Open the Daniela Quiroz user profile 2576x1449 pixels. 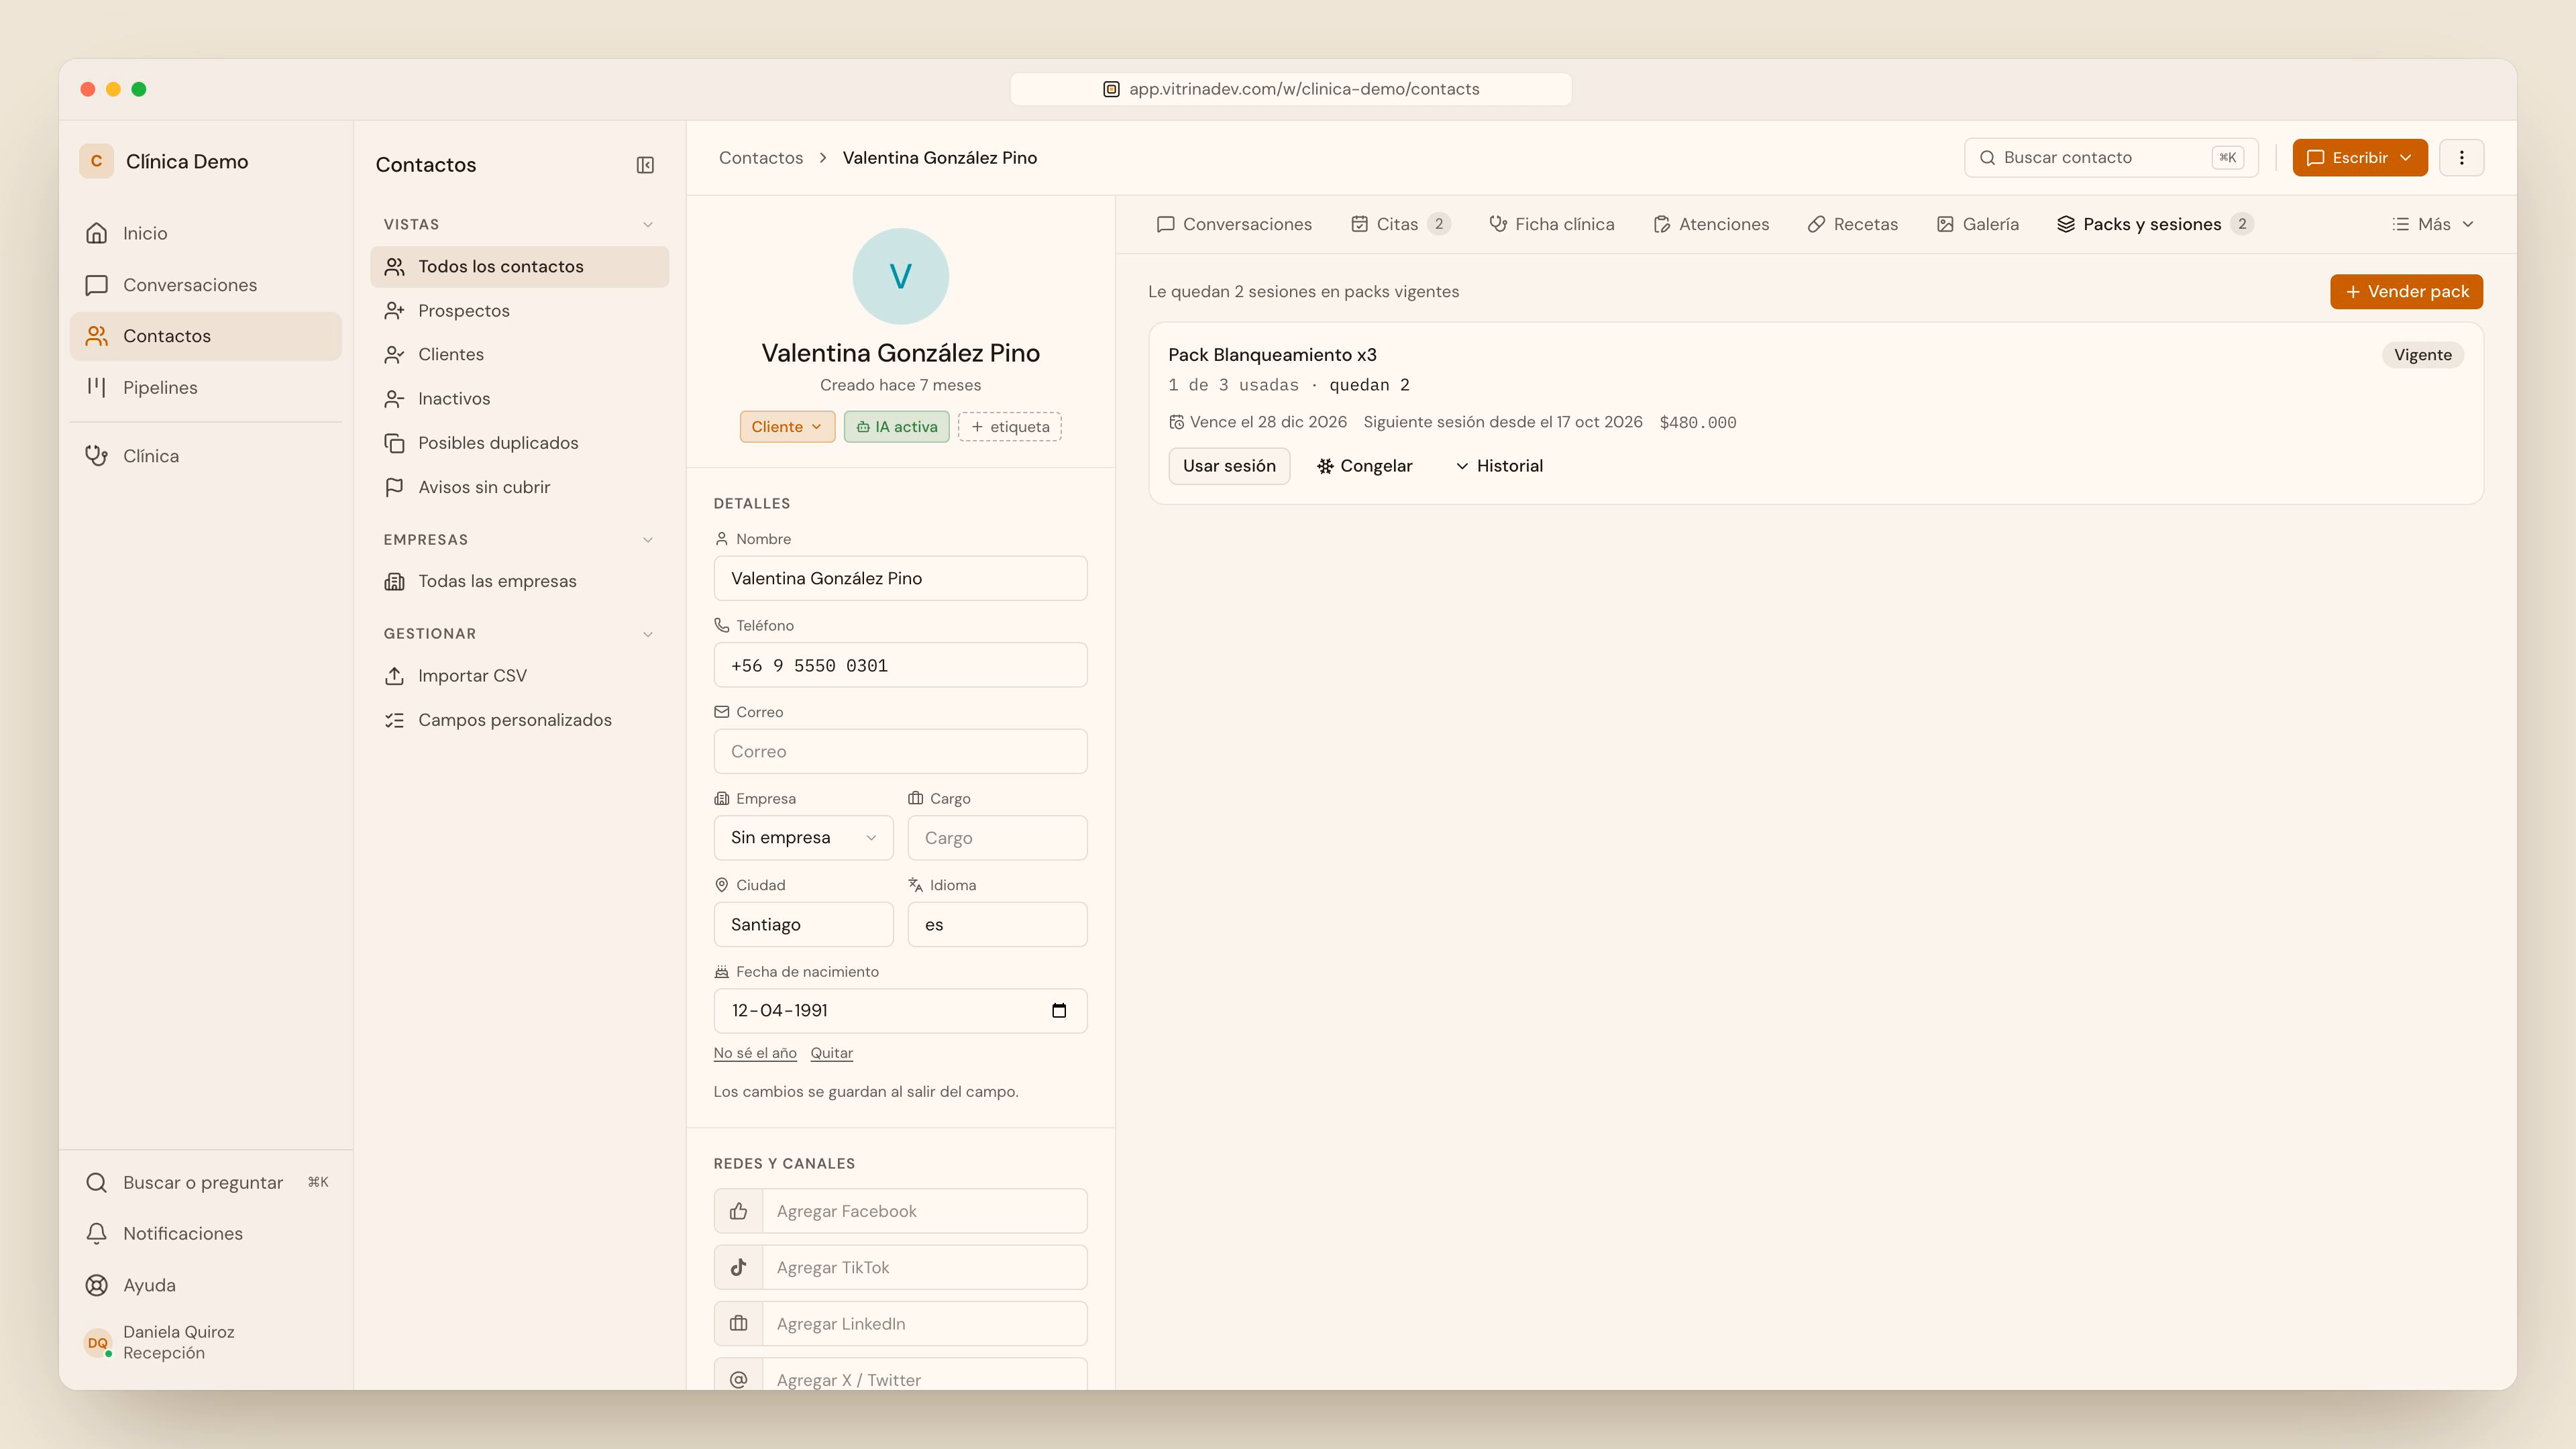(205, 1342)
